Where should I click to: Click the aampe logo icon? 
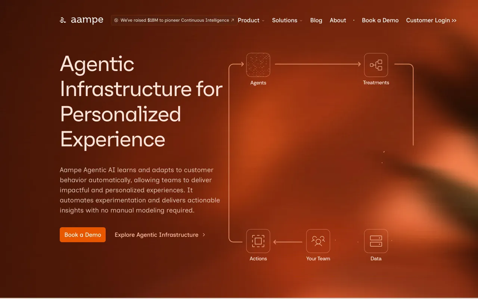point(63,20)
